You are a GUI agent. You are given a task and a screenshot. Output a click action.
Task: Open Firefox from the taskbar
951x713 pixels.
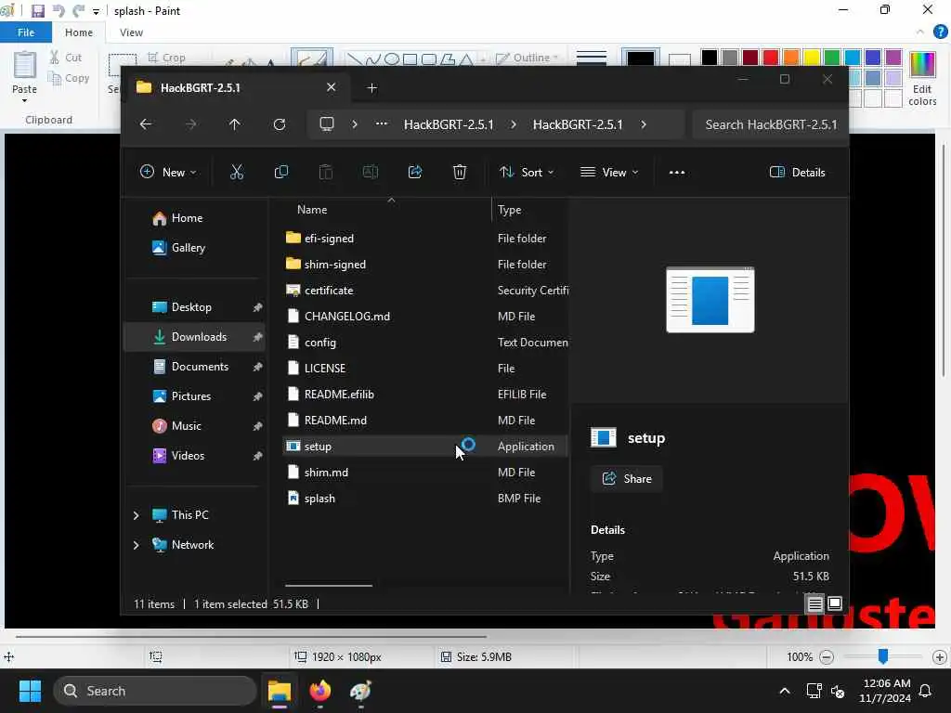(x=320, y=691)
